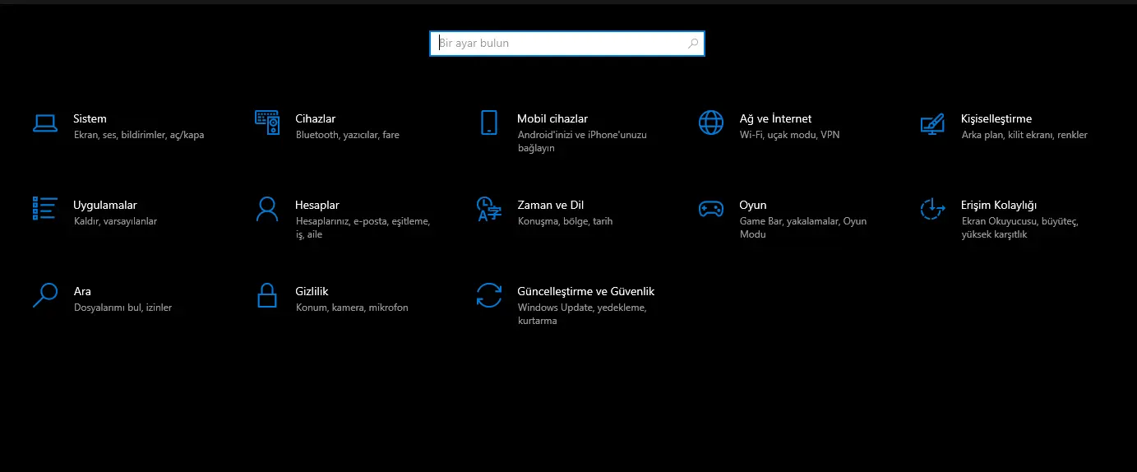
Task: Click the text 'Konuşma, bölge, tarih'
Action: tap(565, 221)
